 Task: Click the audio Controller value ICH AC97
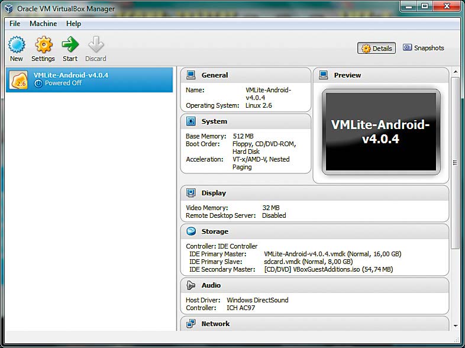[241, 308]
